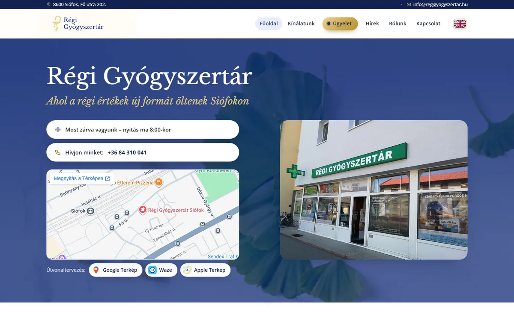Click the Régi Gyógyszertár main heading

[x=149, y=76]
